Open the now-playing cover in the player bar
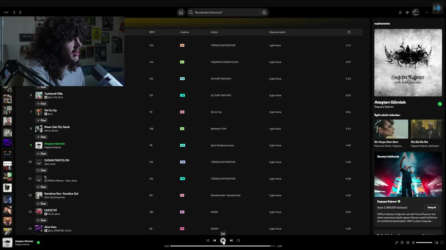446x250 pixels. pos(7,242)
